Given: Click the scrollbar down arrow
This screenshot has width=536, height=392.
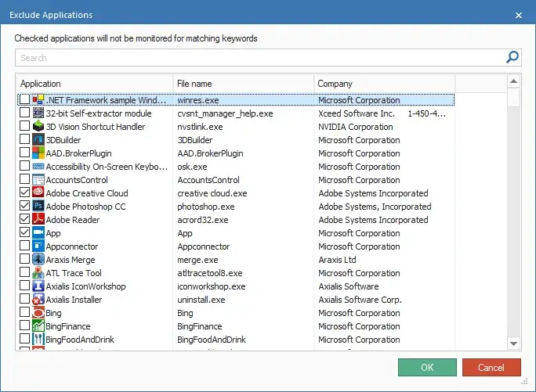Looking at the screenshot, I should tap(514, 343).
